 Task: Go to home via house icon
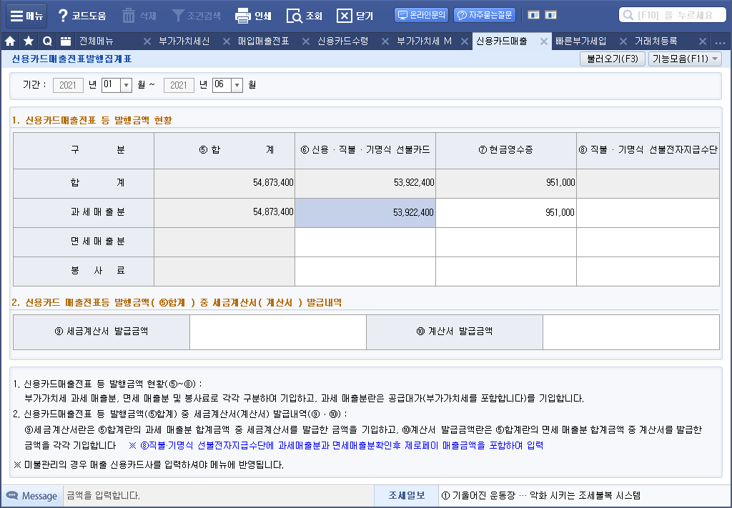click(10, 41)
